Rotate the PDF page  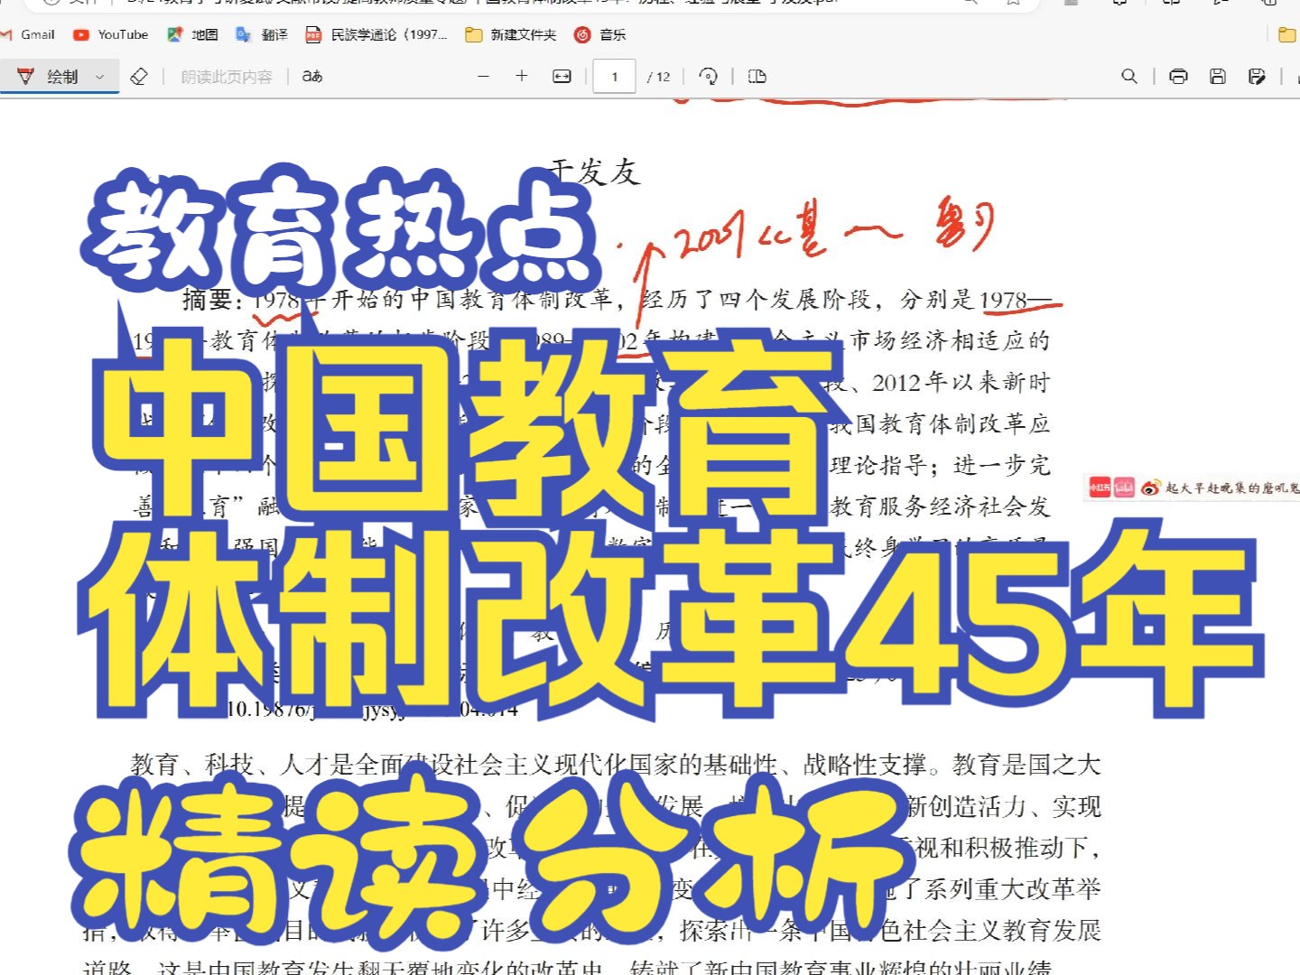point(709,77)
